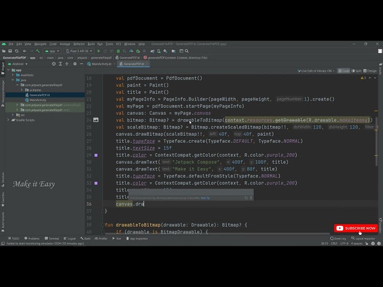Image resolution: width=383 pixels, height=287 pixels.
Task: Collapse the drawableToBitmap function fold marker
Action: [103, 225]
